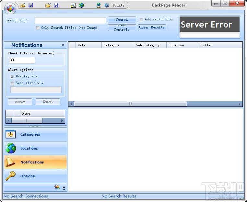Close the BackPage Reader window
The height and width of the screenshot is (202, 247).
click(x=237, y=3)
